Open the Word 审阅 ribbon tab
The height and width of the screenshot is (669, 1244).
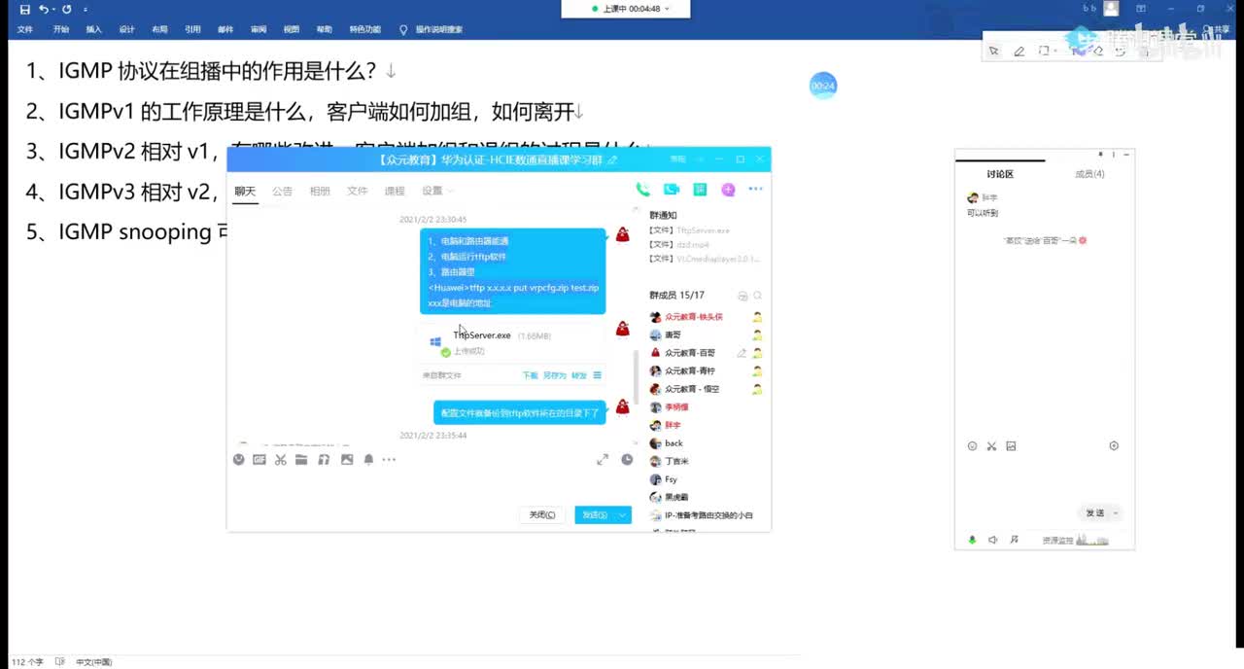(259, 29)
